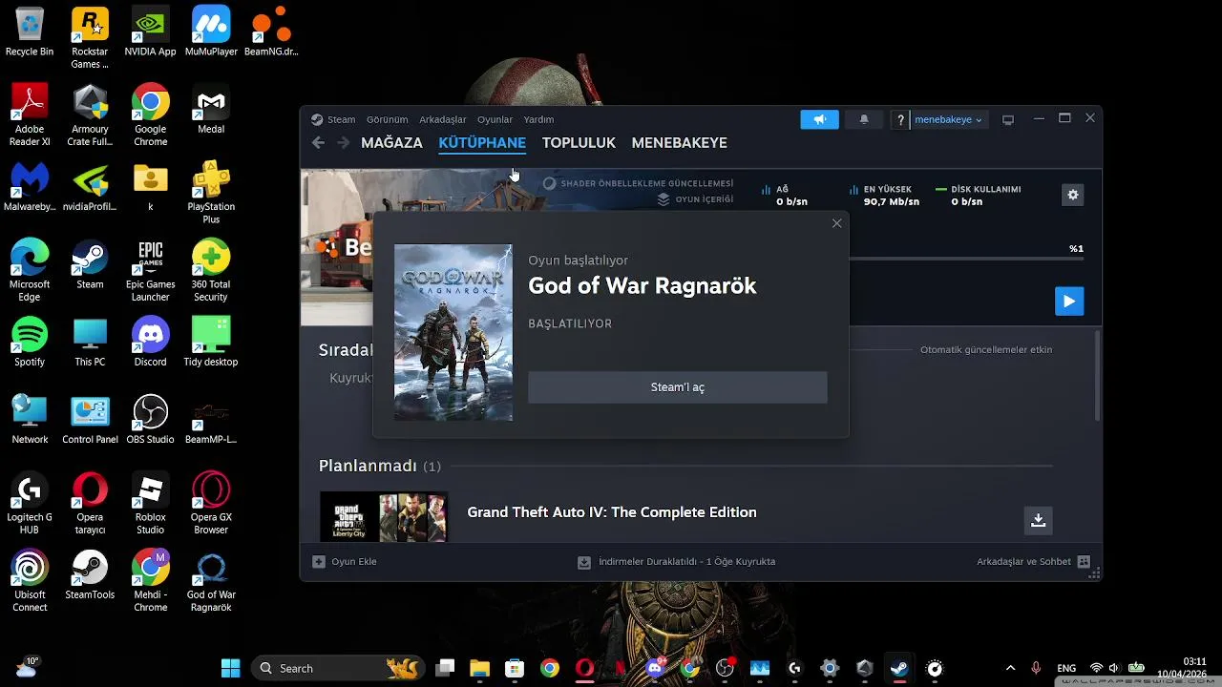Screen dimensions: 1222x687
Task: Open the MENEBAKEYE profile tab
Action: 679,142
